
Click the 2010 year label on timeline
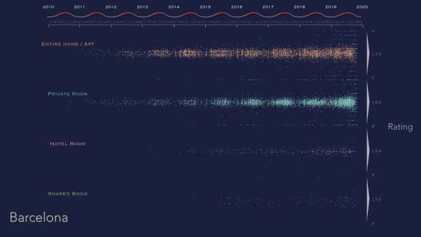48,7
